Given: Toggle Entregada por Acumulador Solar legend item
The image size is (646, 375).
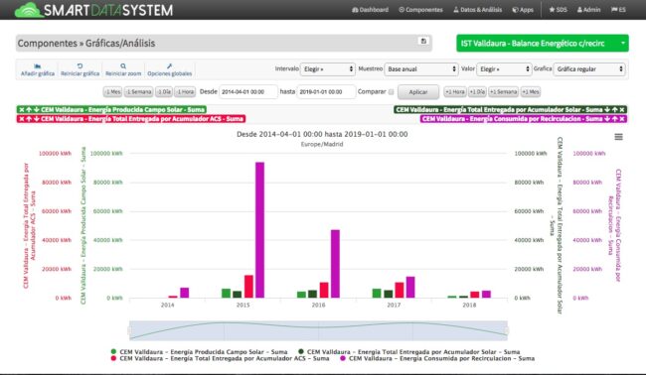Looking at the screenshot, I should click(x=409, y=352).
